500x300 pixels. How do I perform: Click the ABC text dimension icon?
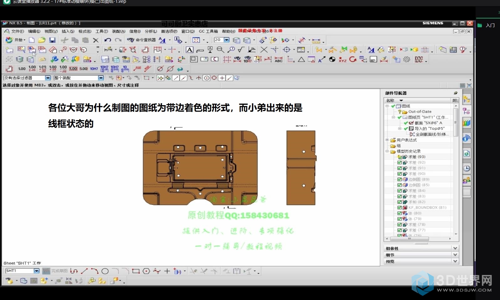[279, 59]
